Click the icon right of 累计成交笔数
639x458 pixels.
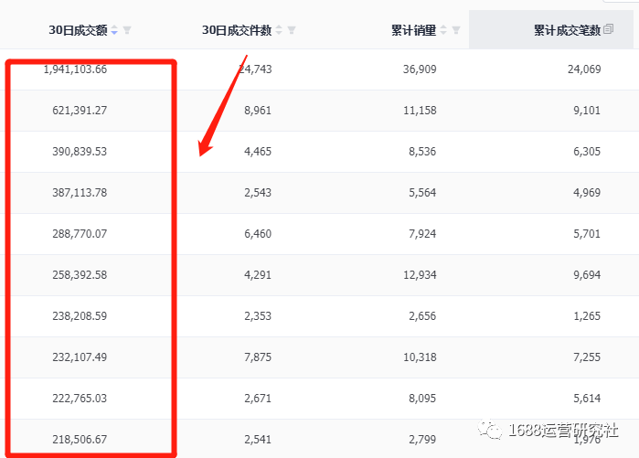tap(609, 30)
